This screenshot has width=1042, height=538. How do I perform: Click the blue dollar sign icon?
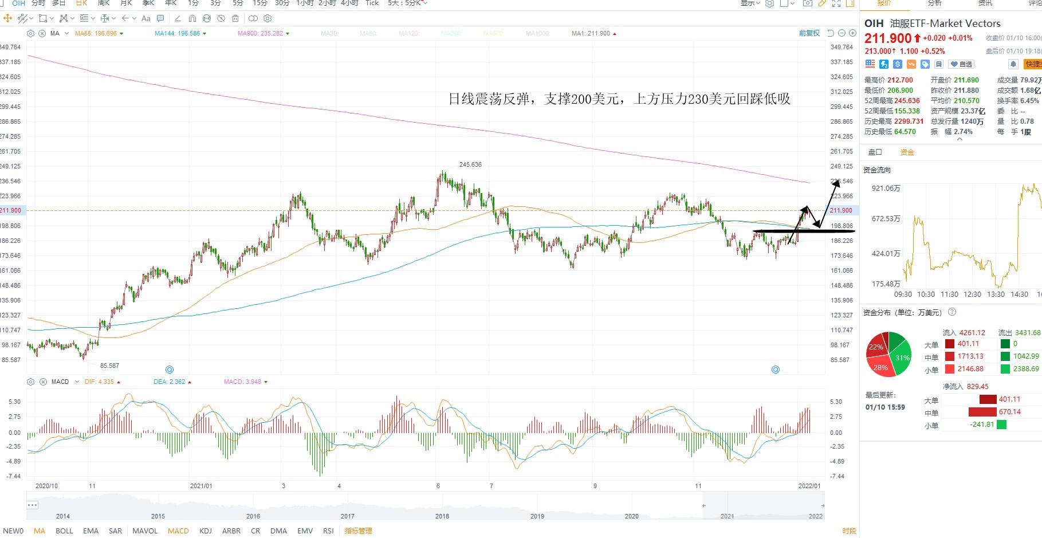point(898,64)
